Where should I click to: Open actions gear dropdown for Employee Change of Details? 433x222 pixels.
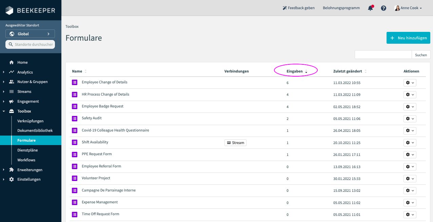coord(410,83)
